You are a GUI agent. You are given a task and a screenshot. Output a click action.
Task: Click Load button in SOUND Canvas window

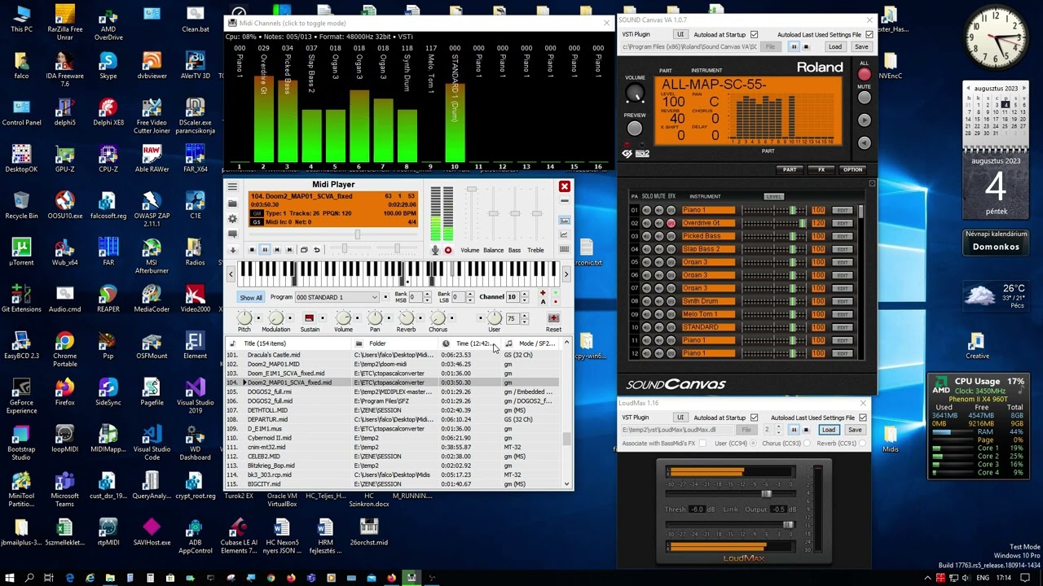pyautogui.click(x=834, y=47)
